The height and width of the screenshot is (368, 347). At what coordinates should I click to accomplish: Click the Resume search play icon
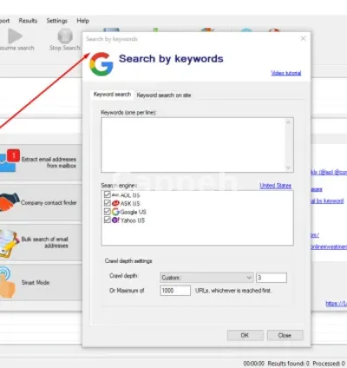pos(15,36)
